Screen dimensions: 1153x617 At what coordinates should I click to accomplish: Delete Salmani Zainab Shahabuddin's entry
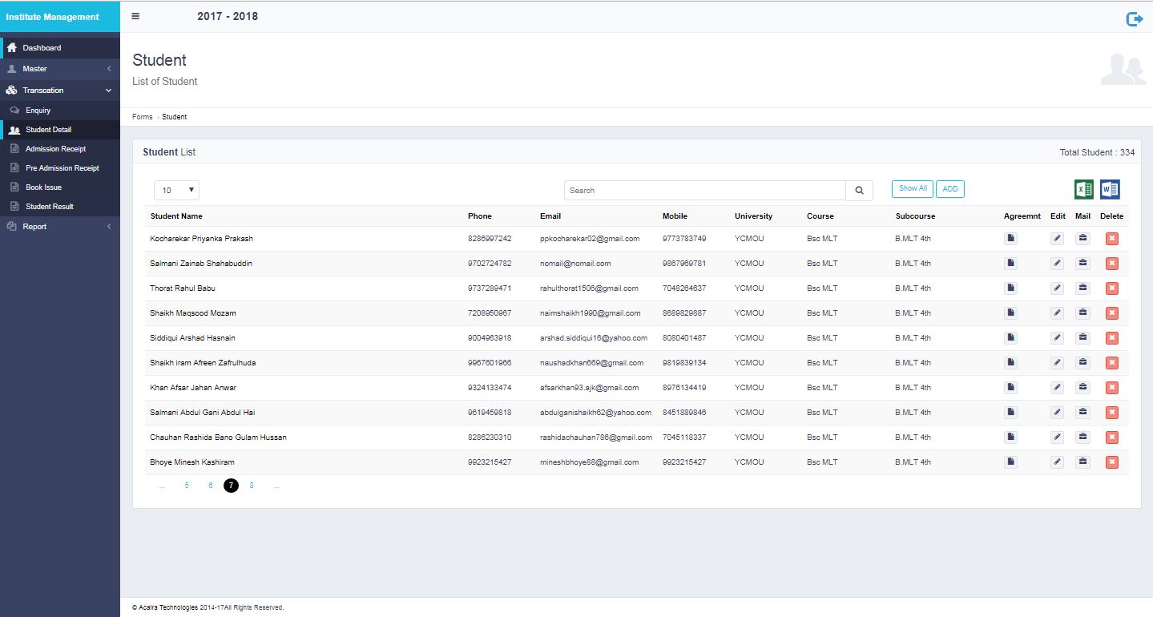[x=1111, y=264]
